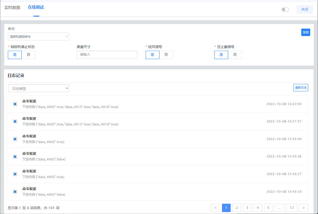This screenshot has height=214, width=318.
Task: Check the log entry dated 16:22:05
Action: coord(15,104)
